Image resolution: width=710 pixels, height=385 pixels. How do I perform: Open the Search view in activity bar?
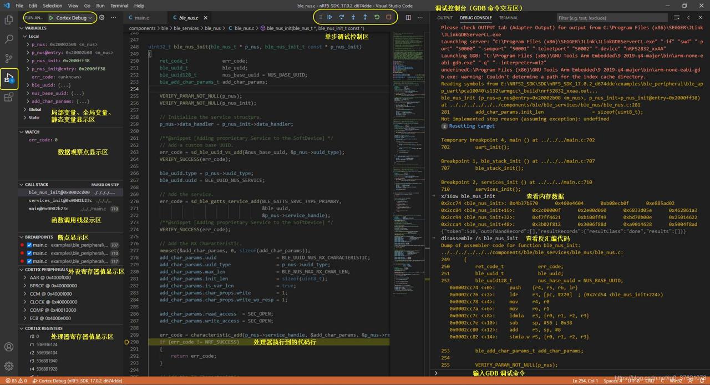pyautogui.click(x=9, y=39)
